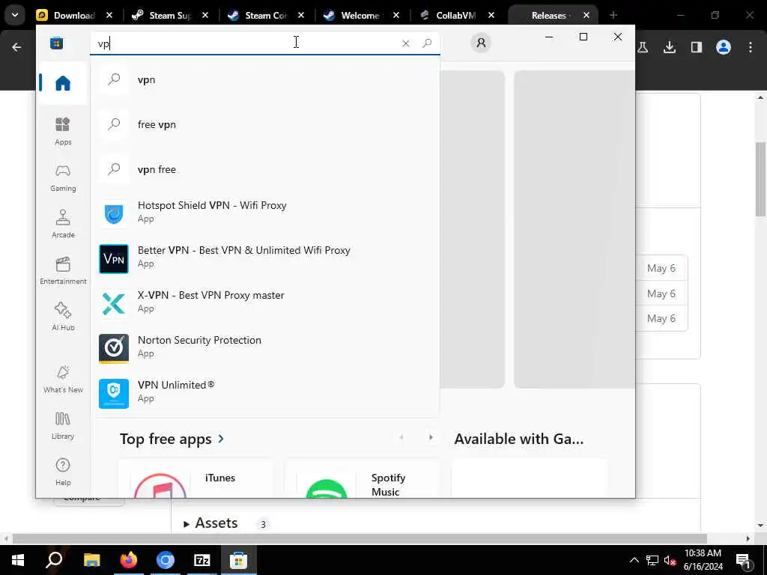The width and height of the screenshot is (767, 575).
Task: Expand Top free apps chevron
Action: click(221, 439)
